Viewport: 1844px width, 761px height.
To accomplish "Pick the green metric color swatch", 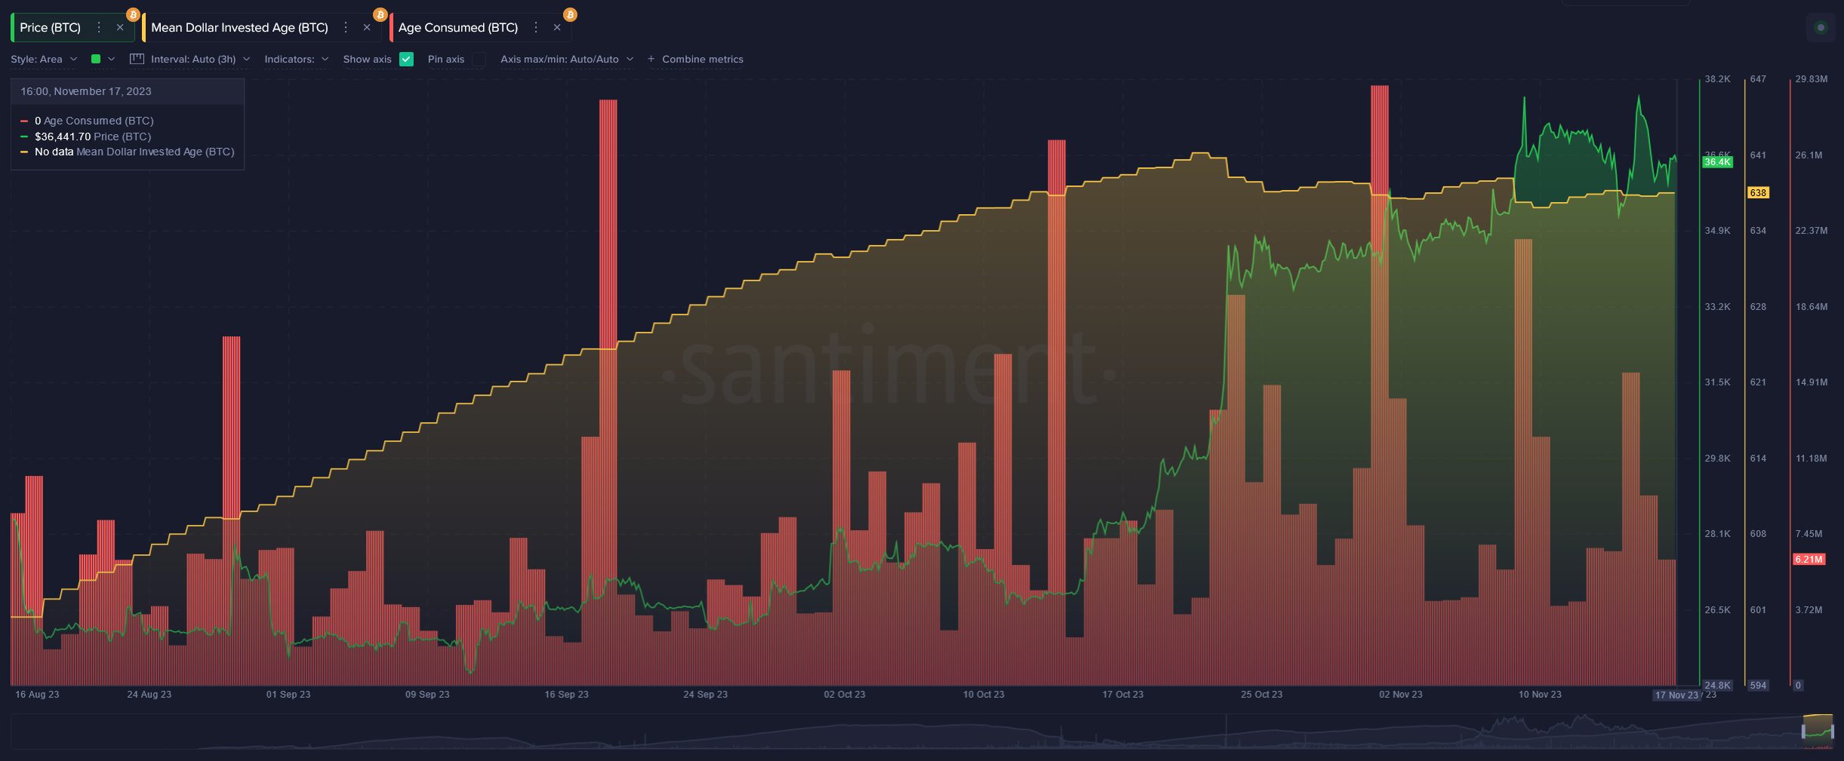I will 96,59.
